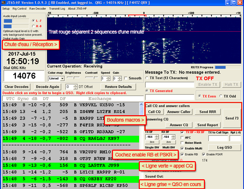This screenshot has height=189, width=244.
Task: Click the red marker on the frequency scale
Action: (137, 15)
